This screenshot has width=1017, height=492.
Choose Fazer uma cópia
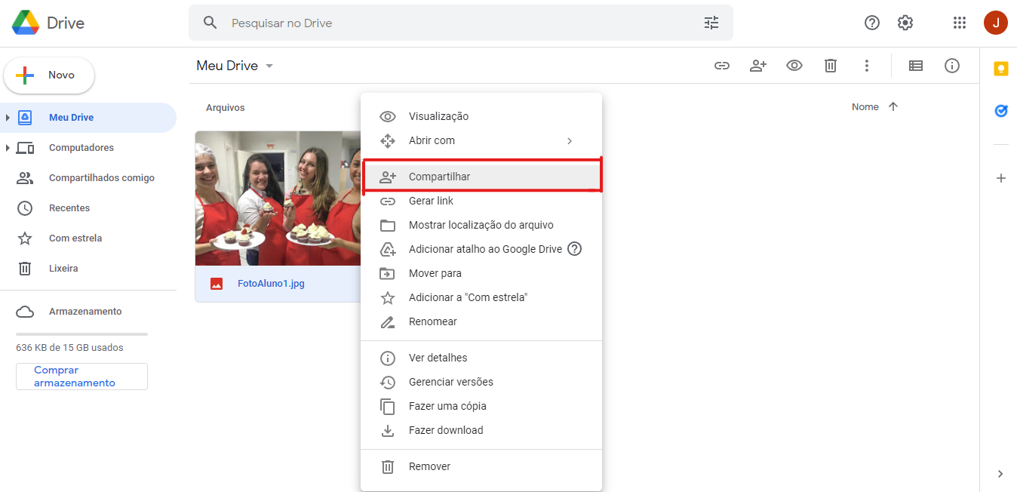[481, 406]
